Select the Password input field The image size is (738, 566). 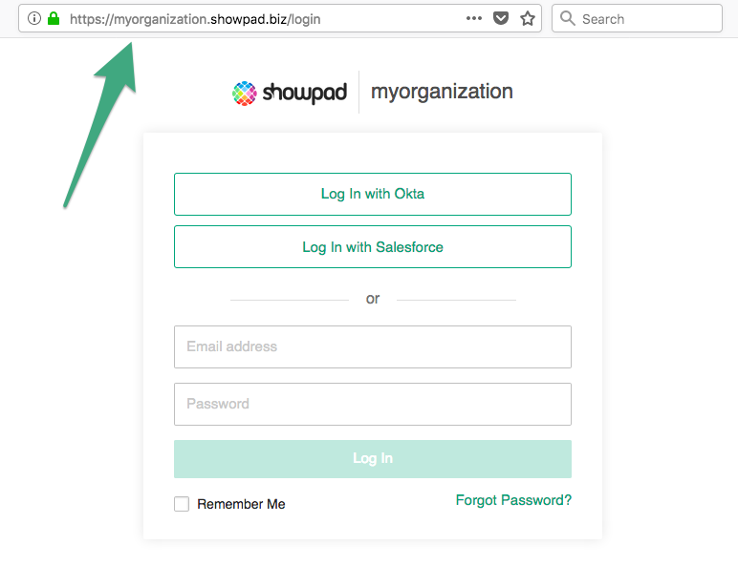tap(373, 404)
